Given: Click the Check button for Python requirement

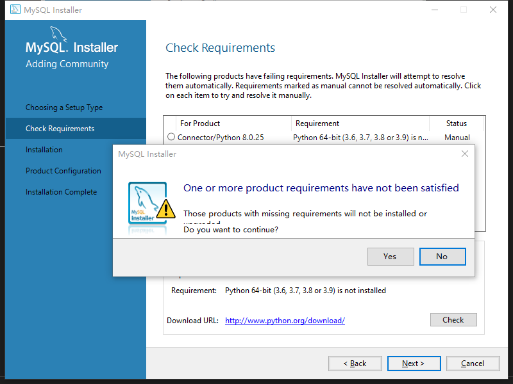Looking at the screenshot, I should tap(453, 320).
